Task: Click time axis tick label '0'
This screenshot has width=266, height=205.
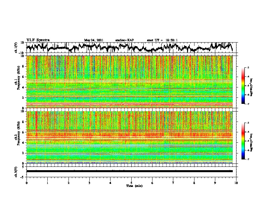Action: (x=27, y=183)
